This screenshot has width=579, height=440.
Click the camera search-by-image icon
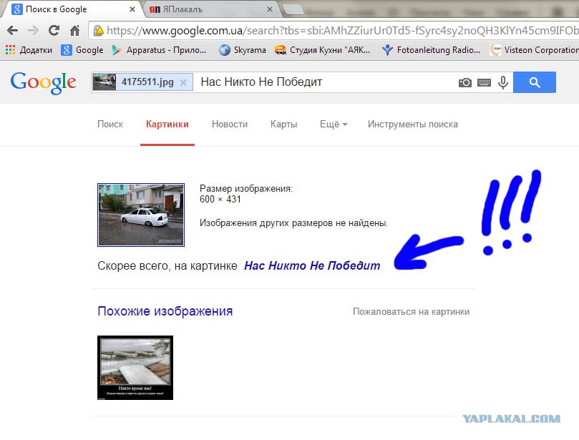click(x=465, y=82)
